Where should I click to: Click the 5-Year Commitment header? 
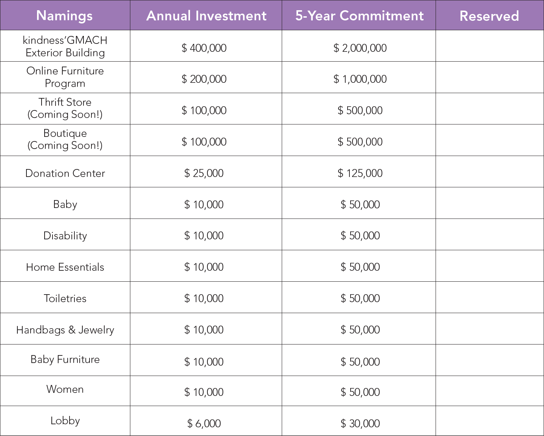[x=359, y=16]
